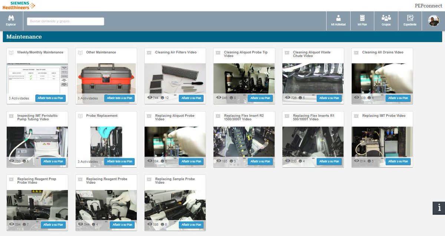Open the Weekly/Monthly Maintenance thumbnail
This screenshot has height=236, width=445.
coord(37,78)
